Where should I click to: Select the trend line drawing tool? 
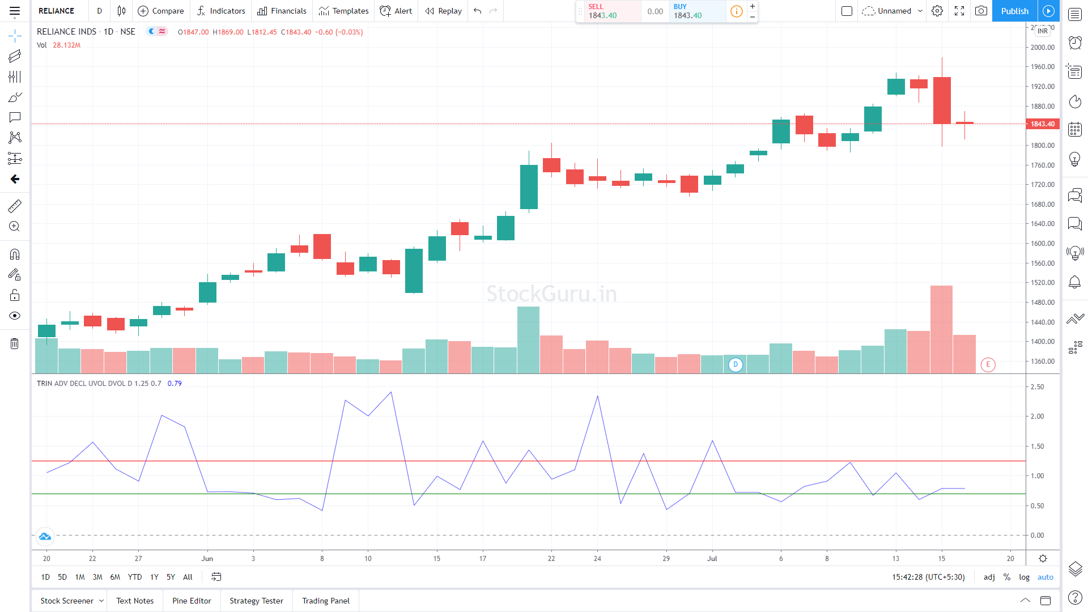(15, 56)
